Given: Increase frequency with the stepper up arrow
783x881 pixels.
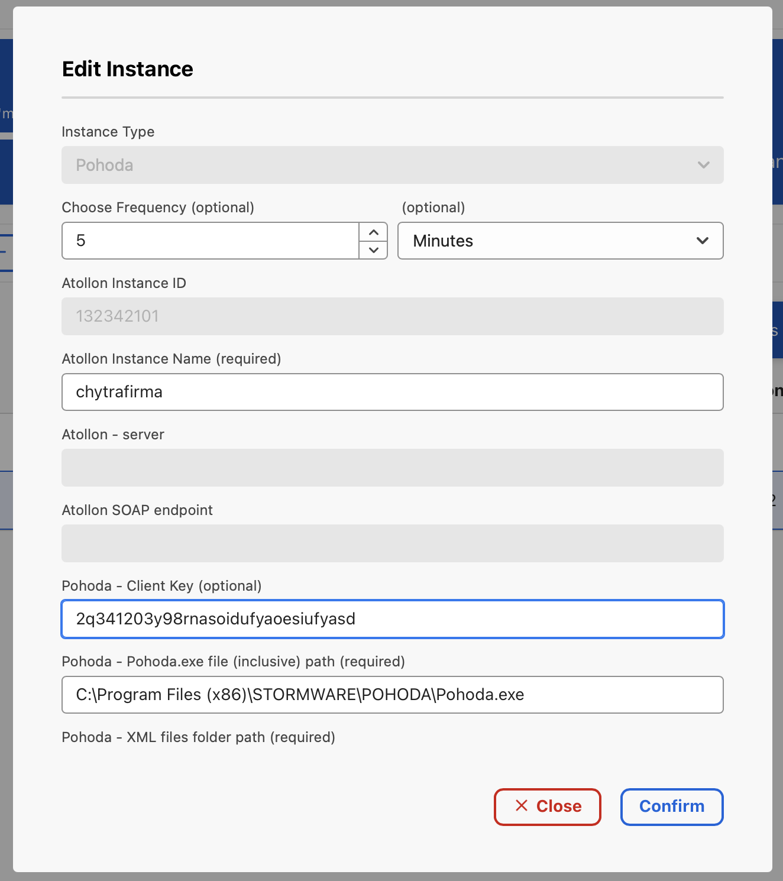Looking at the screenshot, I should coord(373,232).
